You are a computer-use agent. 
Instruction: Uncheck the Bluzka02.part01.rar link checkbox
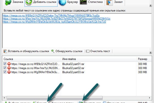pos(5,64)
